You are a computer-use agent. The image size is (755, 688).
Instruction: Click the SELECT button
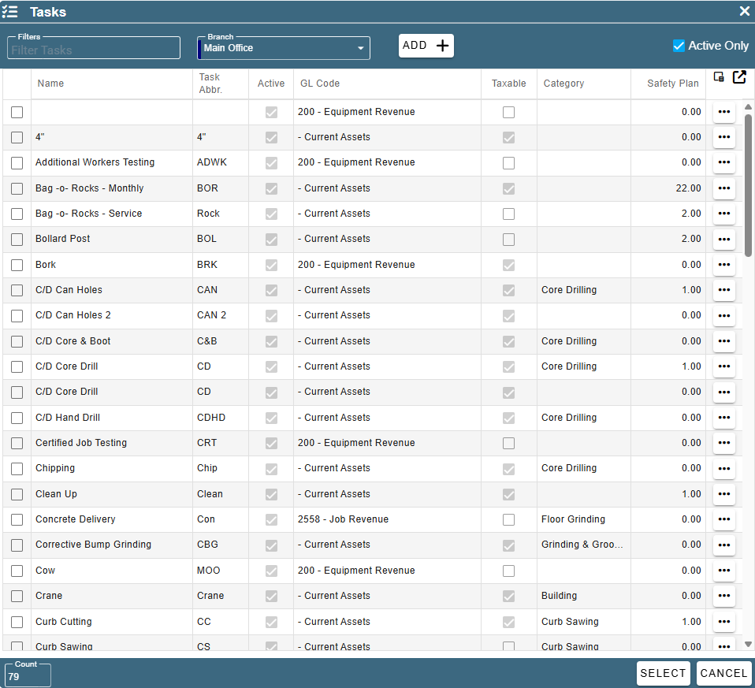click(x=663, y=673)
